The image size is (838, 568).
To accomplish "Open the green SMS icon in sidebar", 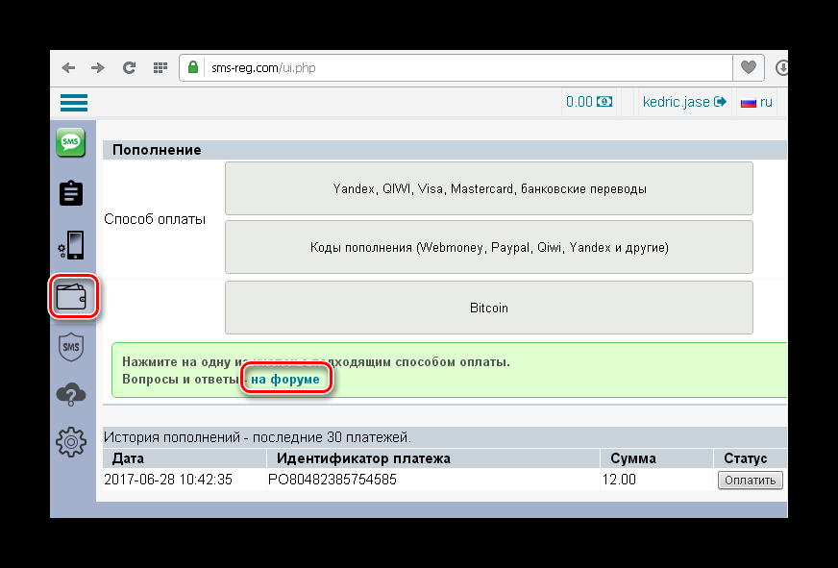I will click(70, 142).
